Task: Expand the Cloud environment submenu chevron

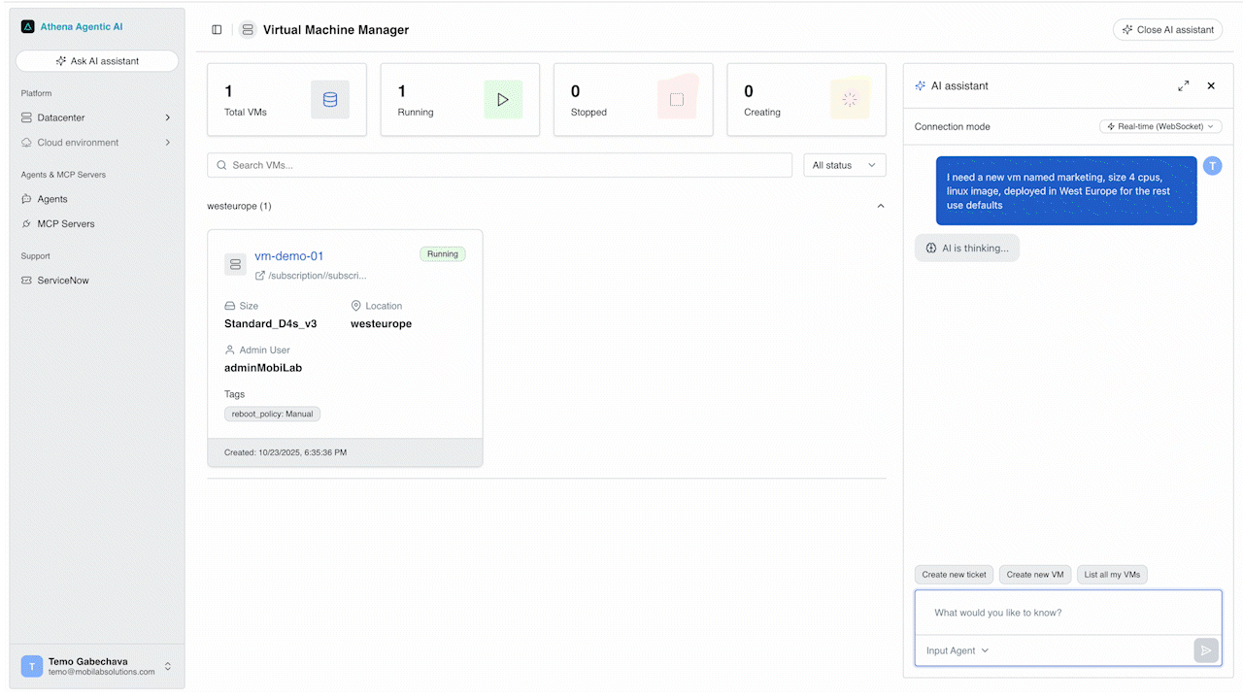Action: pyautogui.click(x=168, y=143)
